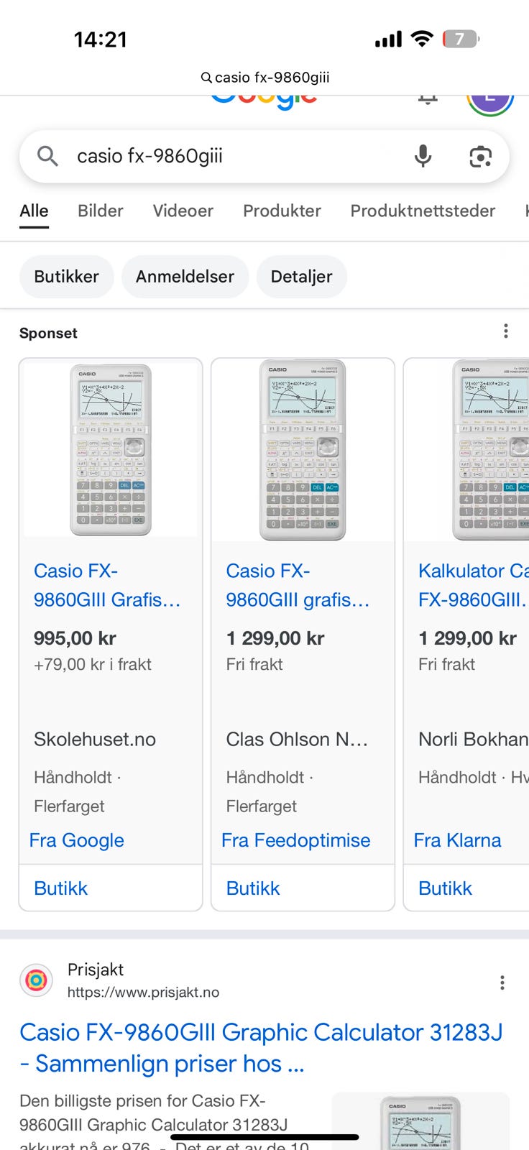Switch to the Bilder tab
529x1150 pixels.
point(101,211)
